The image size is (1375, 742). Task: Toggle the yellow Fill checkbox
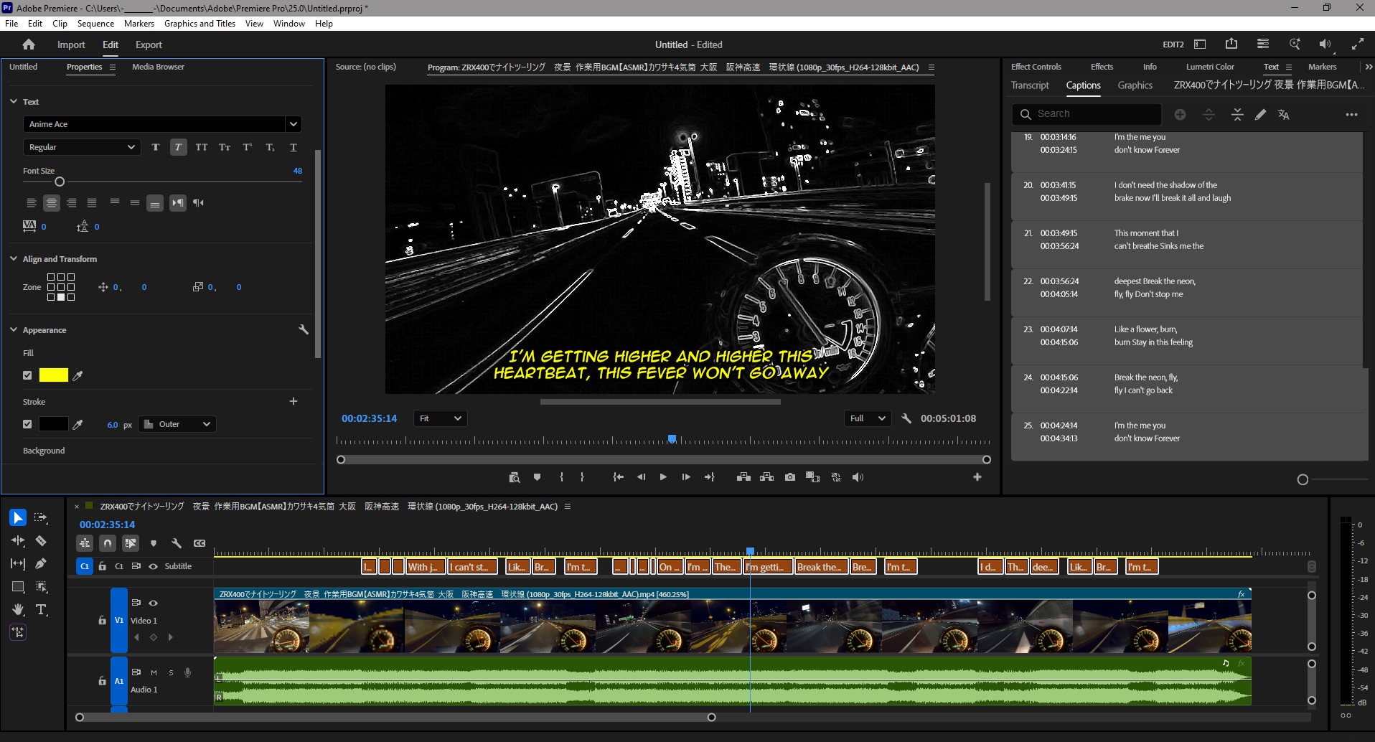coord(27,375)
